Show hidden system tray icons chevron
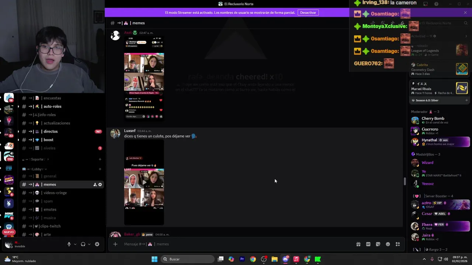 pyautogui.click(x=424, y=259)
